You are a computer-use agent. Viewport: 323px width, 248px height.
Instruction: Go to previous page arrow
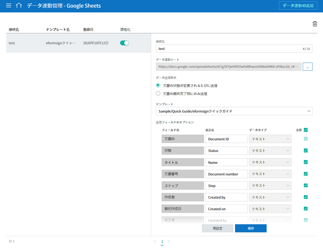155,242
